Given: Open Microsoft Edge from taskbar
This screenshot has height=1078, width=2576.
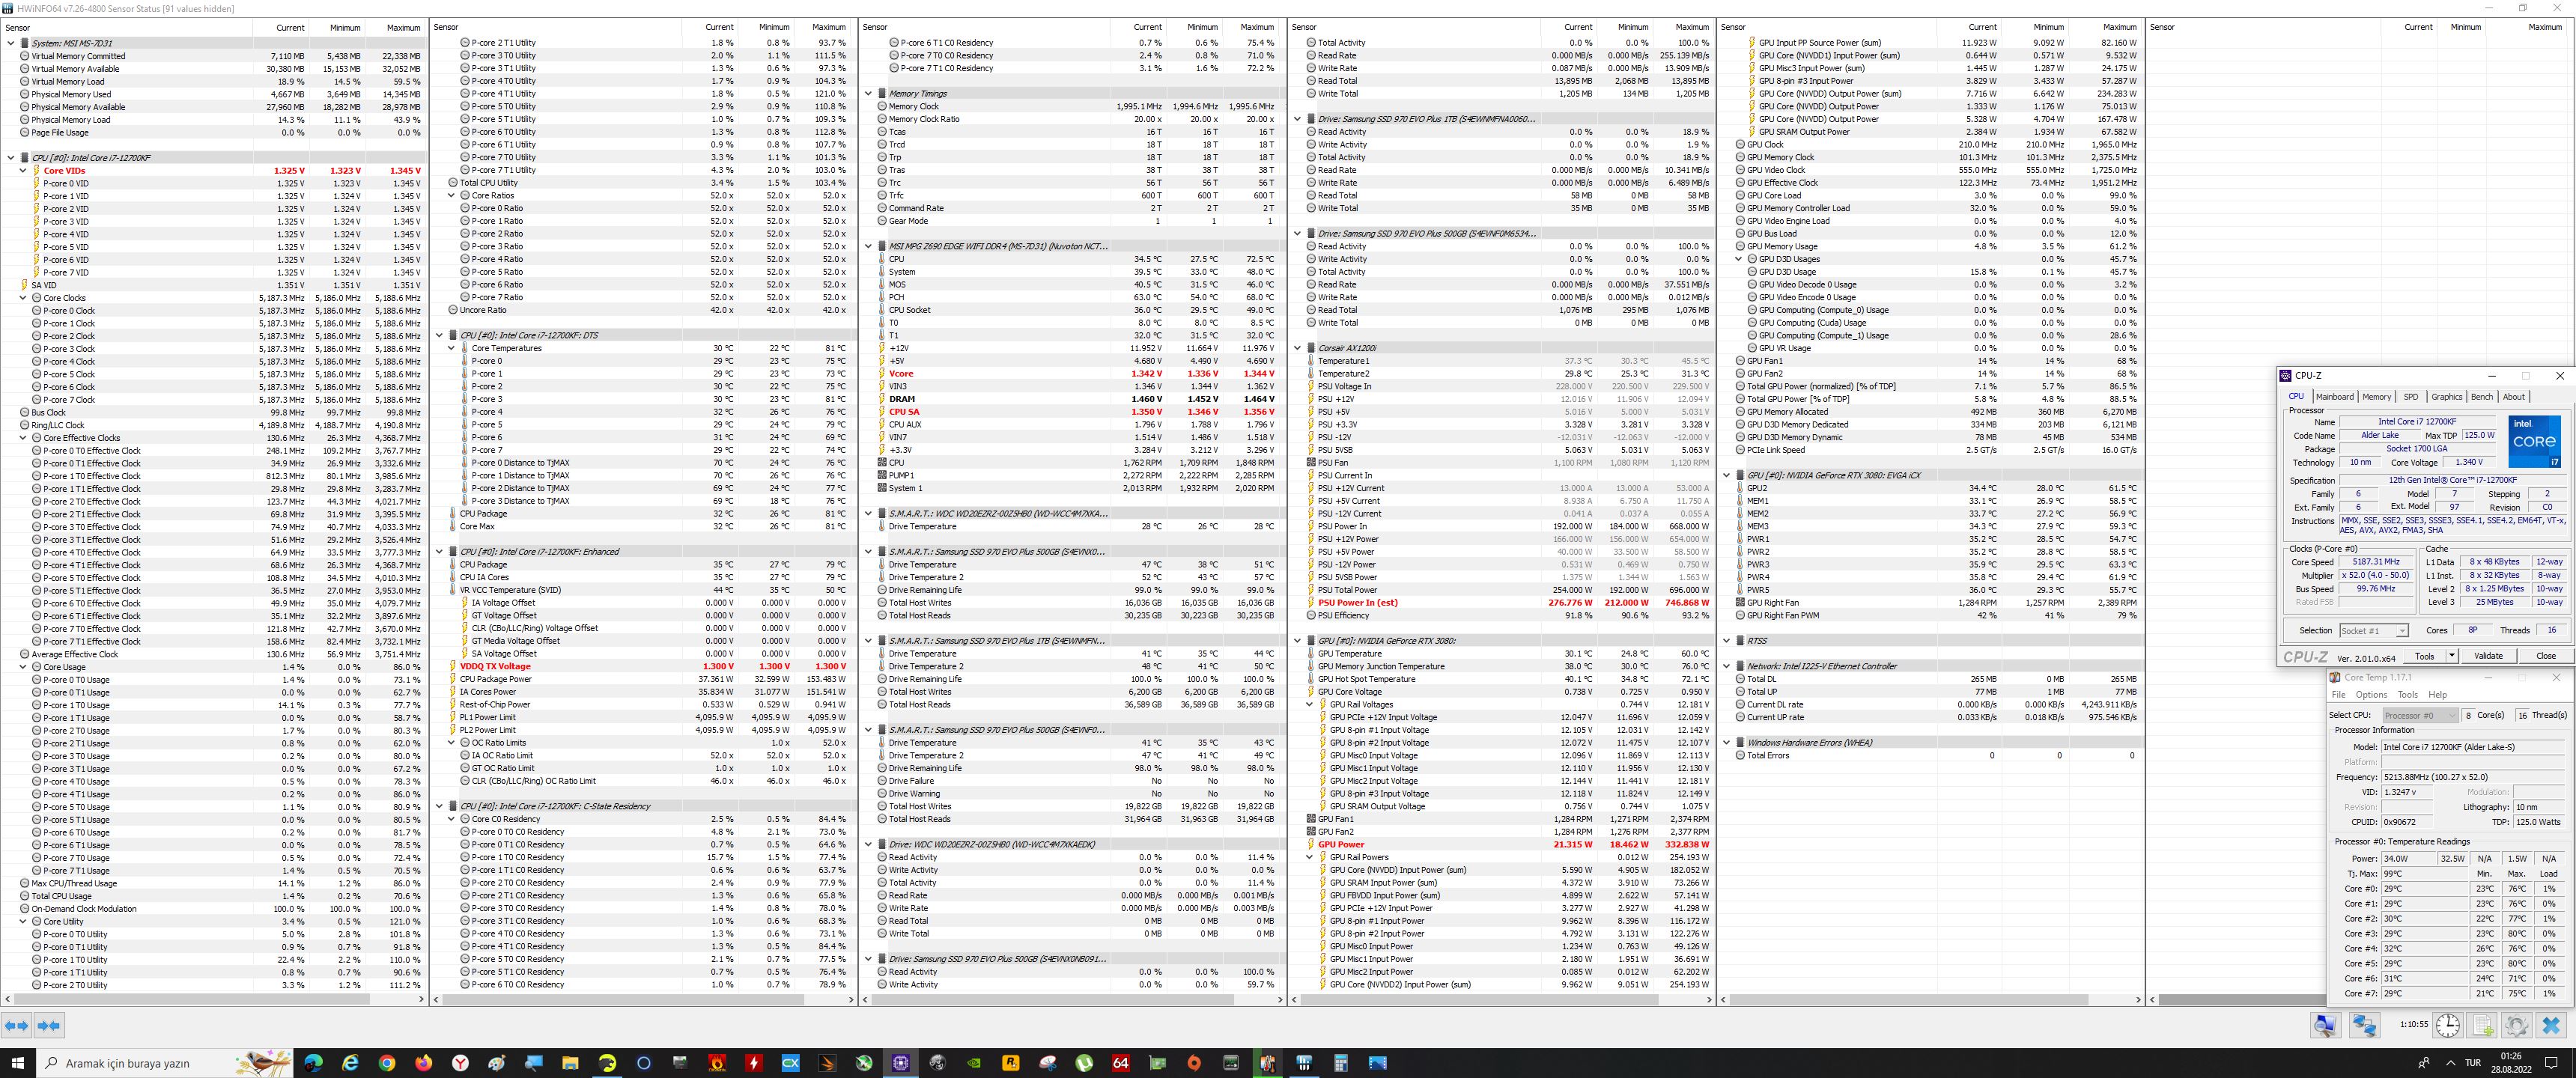Looking at the screenshot, I should (x=313, y=1063).
